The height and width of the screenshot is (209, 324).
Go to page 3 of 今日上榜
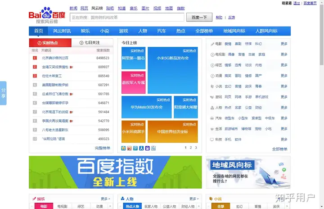196,148
